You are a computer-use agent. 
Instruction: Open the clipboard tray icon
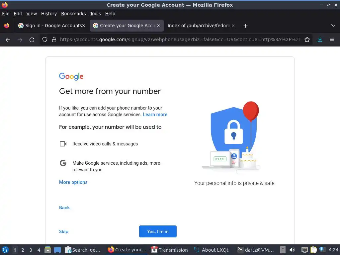(x=314, y=250)
